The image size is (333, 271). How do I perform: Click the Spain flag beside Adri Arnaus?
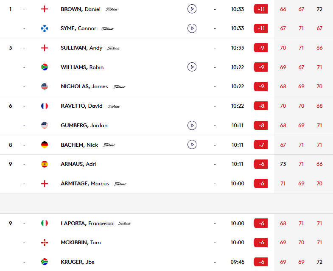45,164
